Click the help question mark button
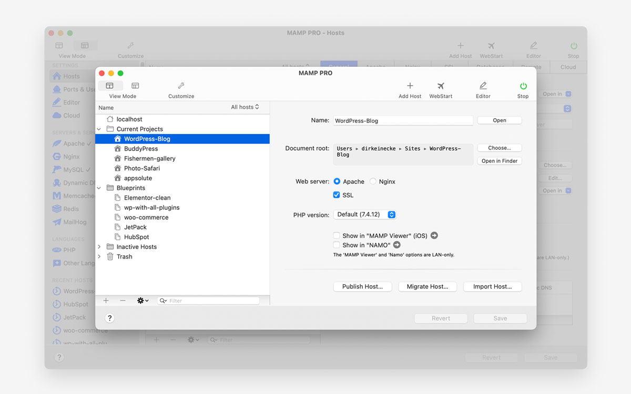631x394 pixels. 109,318
